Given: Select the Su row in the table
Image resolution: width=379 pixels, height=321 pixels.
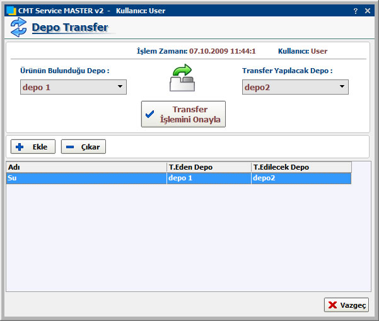Looking at the screenshot, I should point(86,178).
